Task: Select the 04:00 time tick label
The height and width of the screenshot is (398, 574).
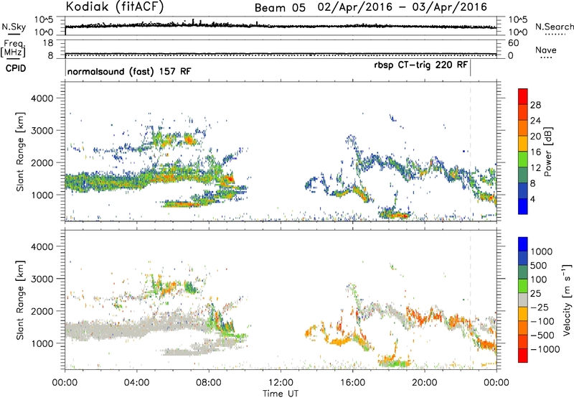Action: (x=137, y=383)
